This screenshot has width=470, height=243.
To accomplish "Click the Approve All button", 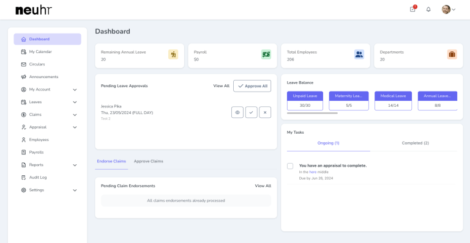I will pyautogui.click(x=252, y=85).
